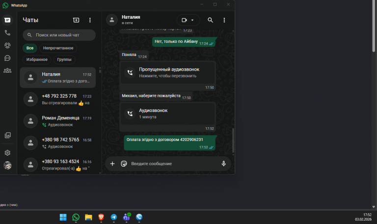Open the Windows Start button
Screen dimensions: 377x224
tap(63, 217)
